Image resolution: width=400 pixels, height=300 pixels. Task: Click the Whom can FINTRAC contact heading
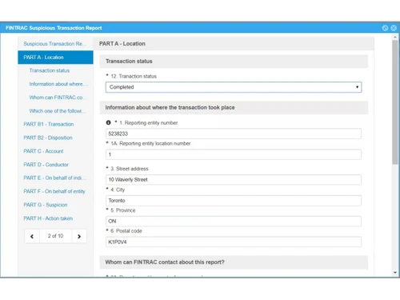pyautogui.click(x=165, y=262)
